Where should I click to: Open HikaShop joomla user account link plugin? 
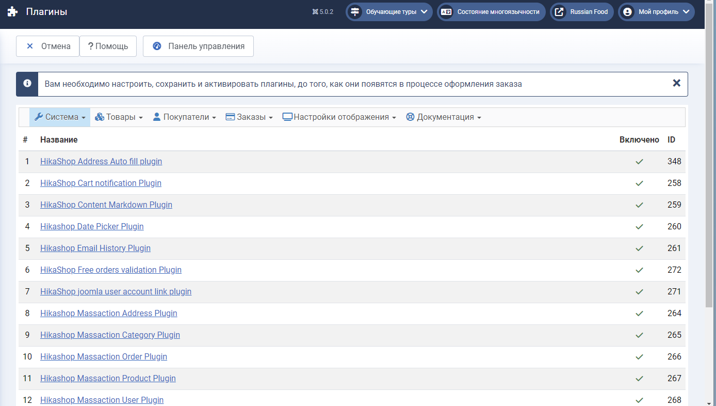116,292
